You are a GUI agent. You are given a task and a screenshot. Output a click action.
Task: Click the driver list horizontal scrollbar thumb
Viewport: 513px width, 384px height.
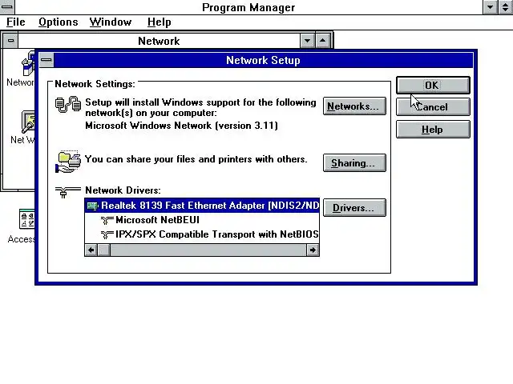click(x=104, y=250)
